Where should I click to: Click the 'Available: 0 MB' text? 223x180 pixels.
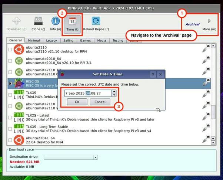click(x=22, y=167)
